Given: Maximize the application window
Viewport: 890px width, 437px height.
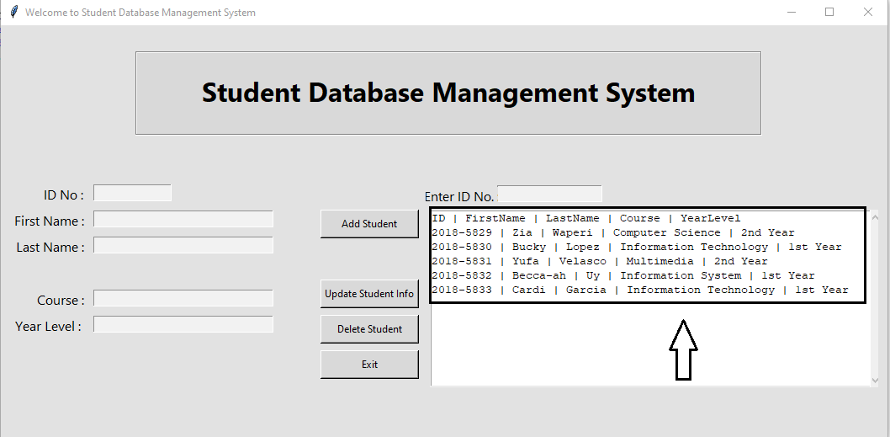Looking at the screenshot, I should [x=829, y=12].
